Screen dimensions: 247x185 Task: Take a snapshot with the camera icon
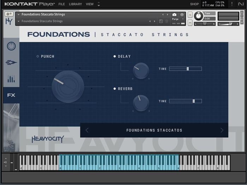click(174, 15)
